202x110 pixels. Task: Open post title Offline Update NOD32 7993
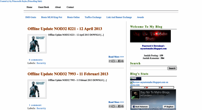[x=68, y=74]
